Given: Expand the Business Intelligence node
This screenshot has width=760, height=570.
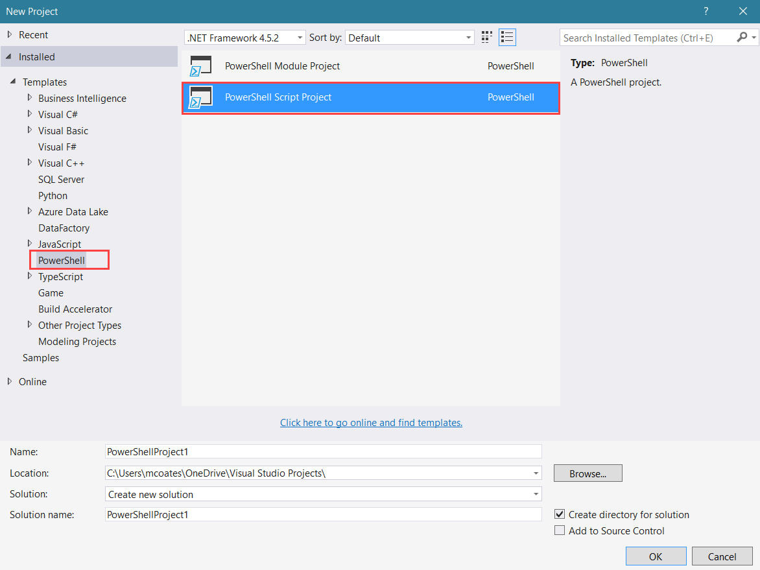Looking at the screenshot, I should pos(30,97).
